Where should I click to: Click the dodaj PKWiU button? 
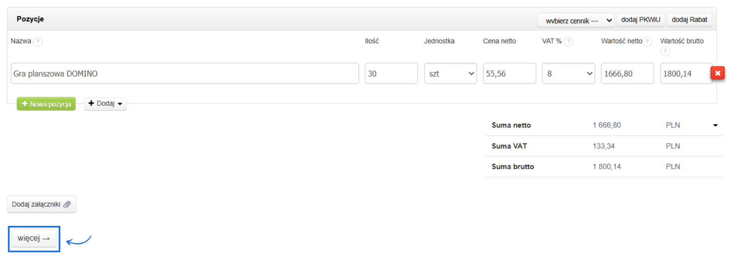tap(640, 20)
